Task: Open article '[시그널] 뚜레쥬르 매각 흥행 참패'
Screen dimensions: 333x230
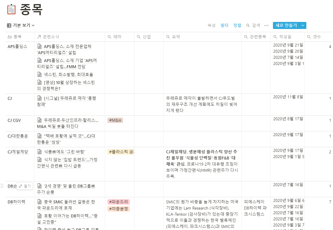Action: point(66,101)
